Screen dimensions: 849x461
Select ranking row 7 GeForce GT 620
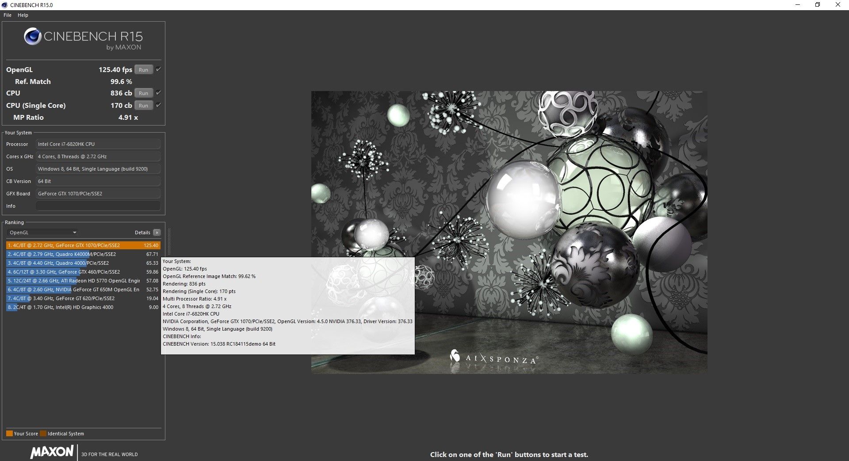pyautogui.click(x=83, y=298)
